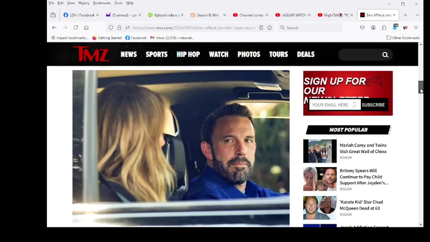Open the PHOTOS section
This screenshot has height=242, width=430.
249,54
